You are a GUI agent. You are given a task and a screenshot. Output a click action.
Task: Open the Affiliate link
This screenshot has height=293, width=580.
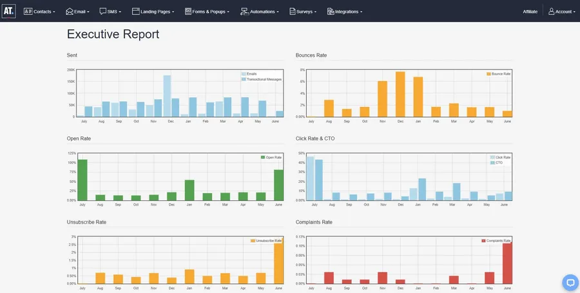click(530, 12)
